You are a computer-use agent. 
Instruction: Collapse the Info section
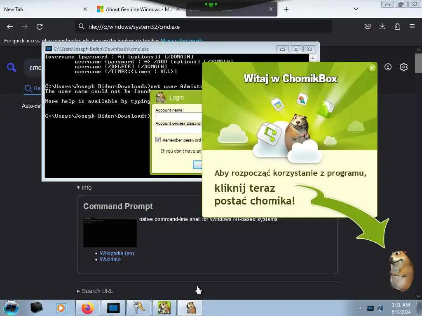click(84, 188)
